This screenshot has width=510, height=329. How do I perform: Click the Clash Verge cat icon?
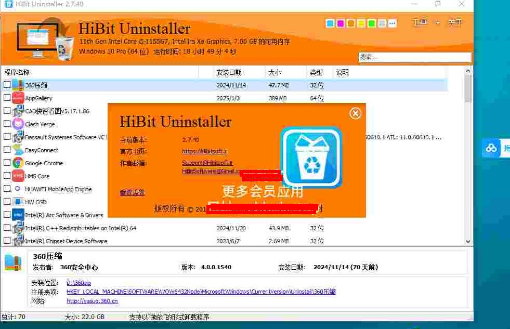[x=18, y=124]
